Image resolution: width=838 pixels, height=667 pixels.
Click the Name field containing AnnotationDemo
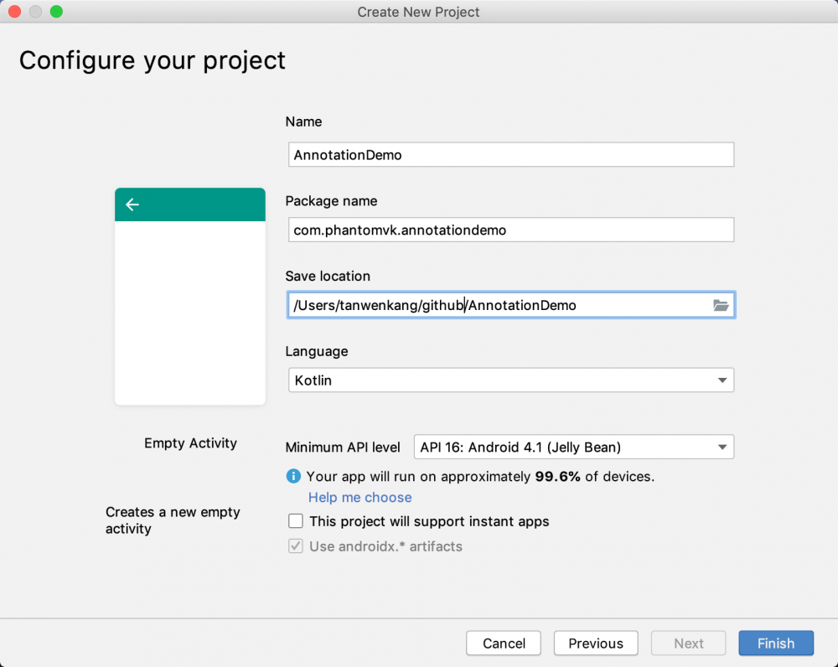(510, 155)
